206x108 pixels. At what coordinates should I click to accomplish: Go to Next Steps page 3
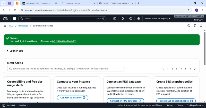tap(177, 69)
